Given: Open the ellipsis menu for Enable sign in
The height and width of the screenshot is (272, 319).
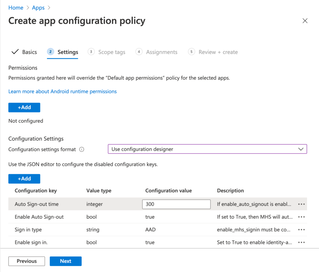Looking at the screenshot, I should tap(301, 242).
